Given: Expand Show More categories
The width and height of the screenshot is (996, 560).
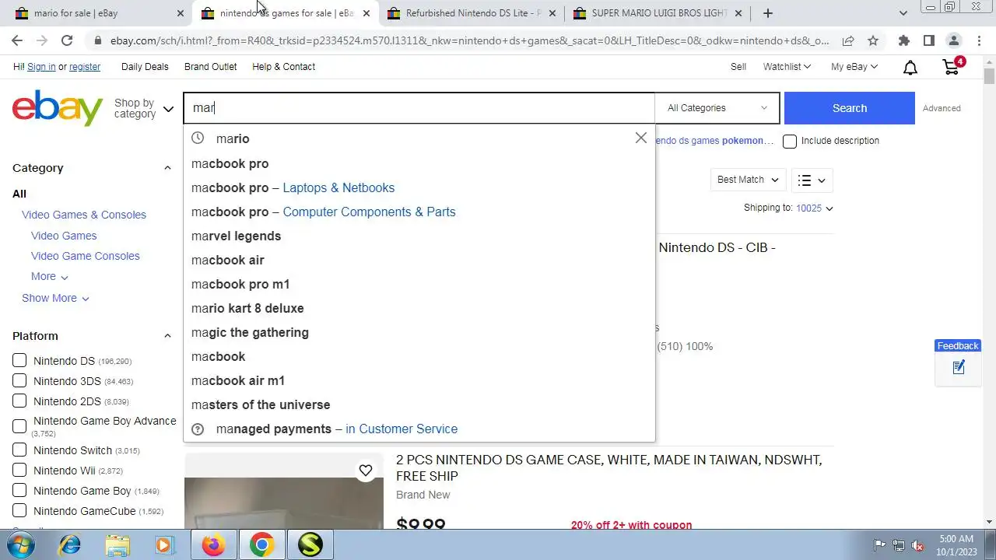Looking at the screenshot, I should coord(55,298).
